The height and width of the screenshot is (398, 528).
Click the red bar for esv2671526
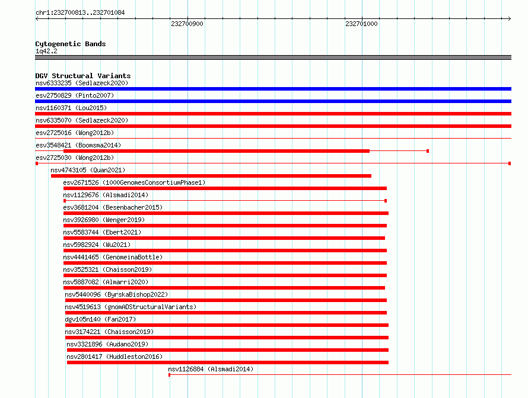coord(225,188)
